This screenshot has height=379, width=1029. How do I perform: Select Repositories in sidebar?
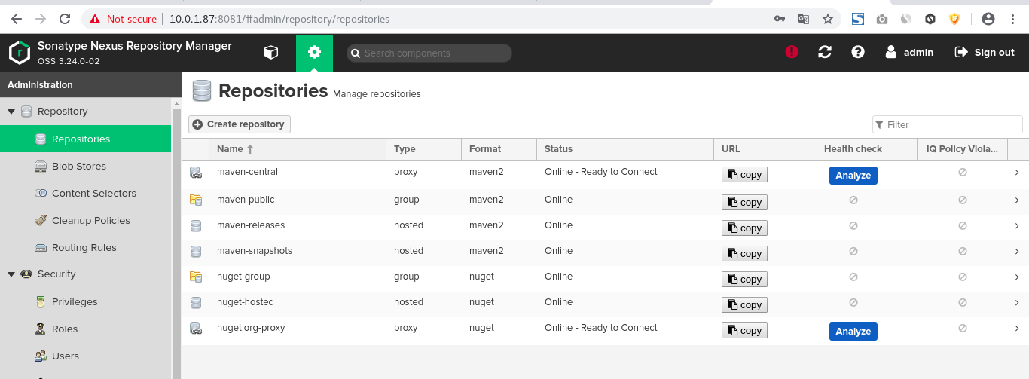pos(86,139)
